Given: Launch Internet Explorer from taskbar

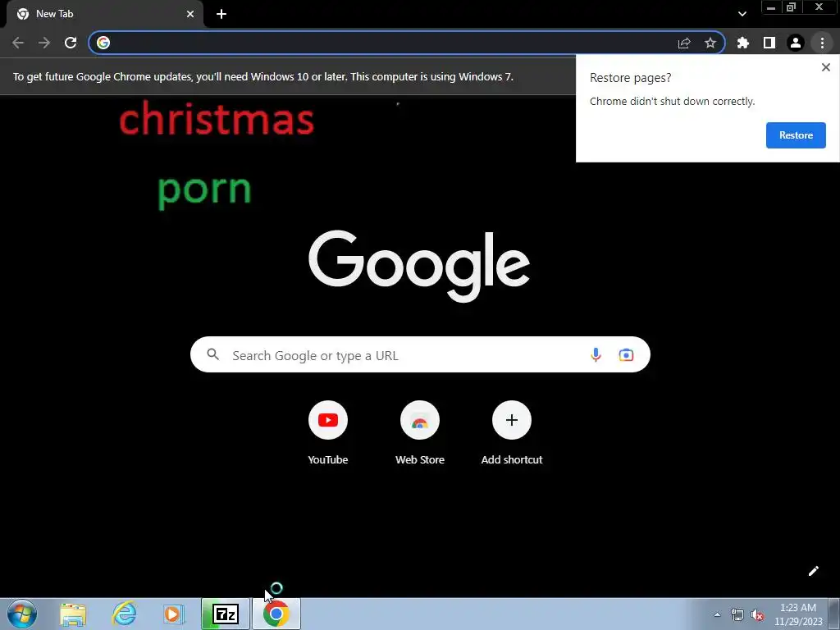Looking at the screenshot, I should point(124,614).
